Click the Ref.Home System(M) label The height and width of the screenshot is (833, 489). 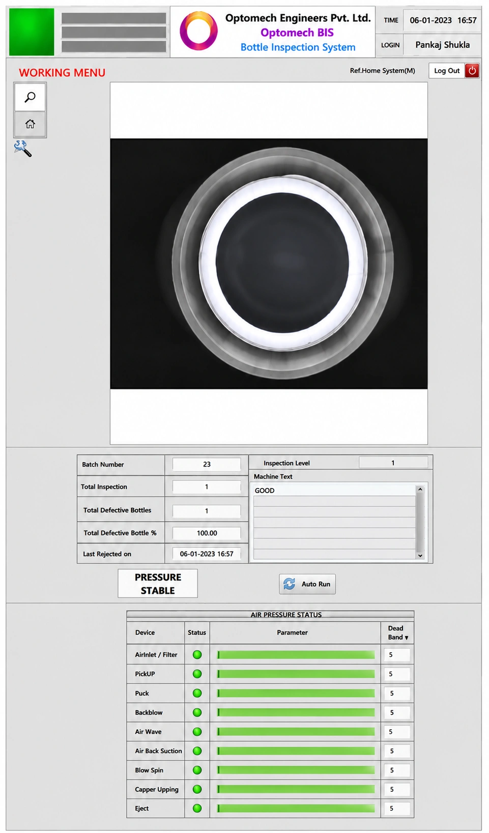point(382,71)
